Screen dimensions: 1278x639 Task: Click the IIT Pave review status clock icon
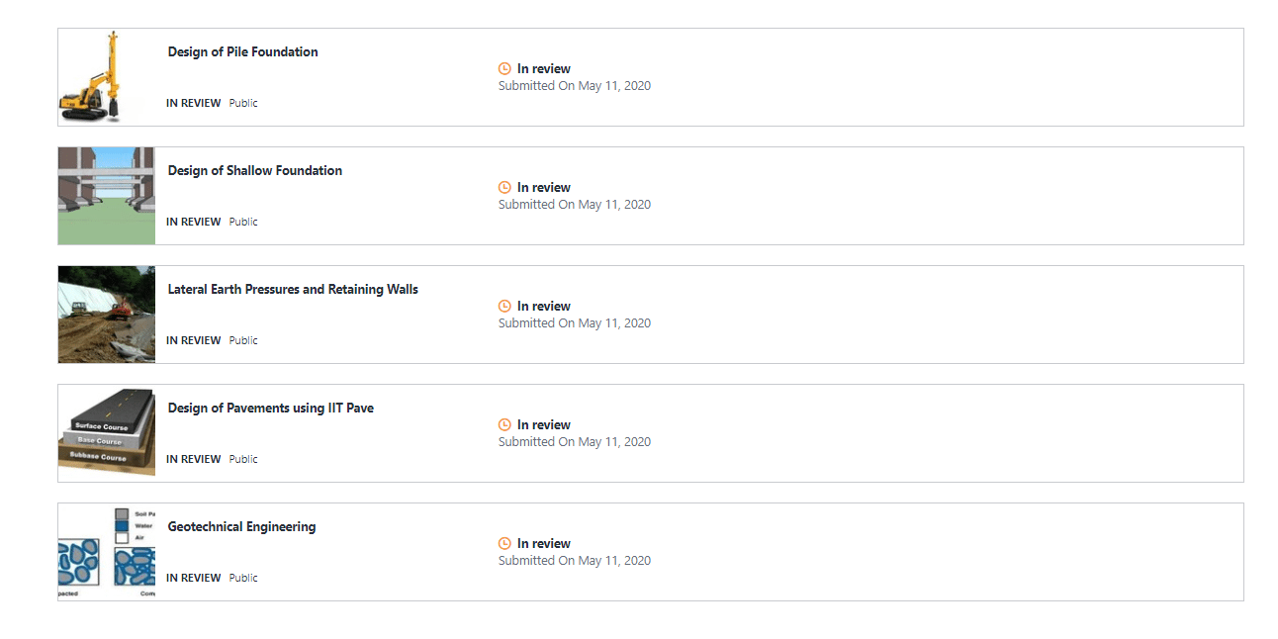(x=504, y=425)
